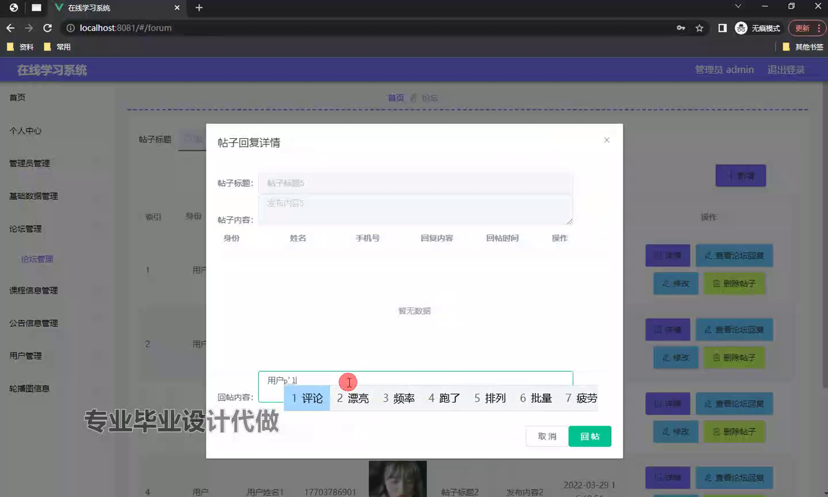Click 详情 for post row 1
This screenshot has width=828, height=497.
point(668,255)
